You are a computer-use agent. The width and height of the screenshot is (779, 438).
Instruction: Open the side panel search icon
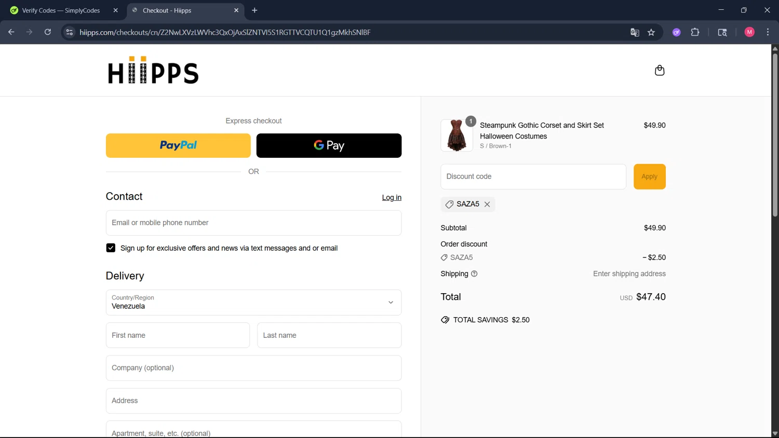coord(722,32)
